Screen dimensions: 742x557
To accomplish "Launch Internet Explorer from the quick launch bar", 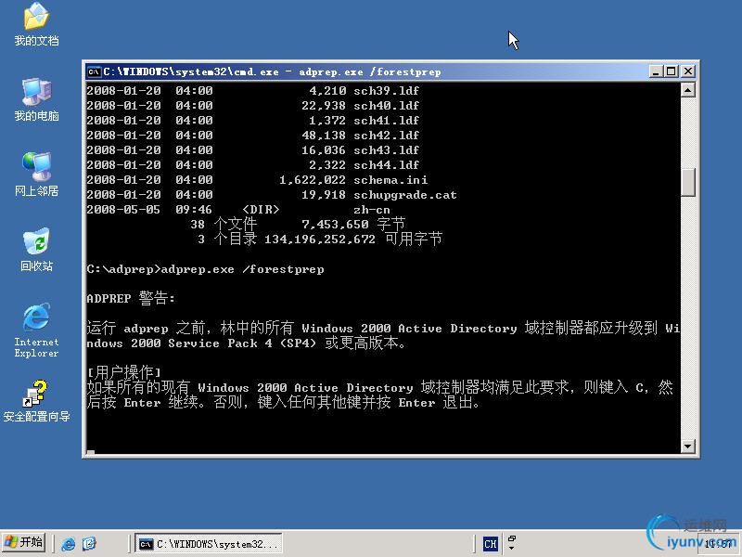I will pyautogui.click(x=68, y=543).
